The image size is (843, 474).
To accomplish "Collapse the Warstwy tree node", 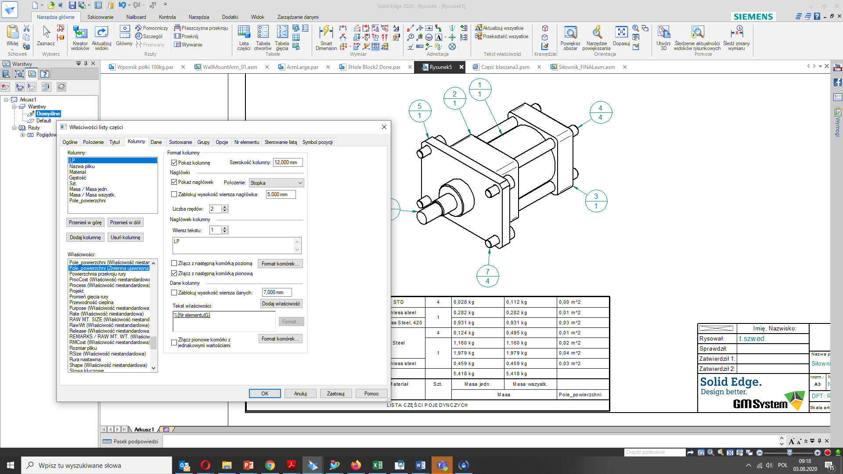I will (x=14, y=107).
